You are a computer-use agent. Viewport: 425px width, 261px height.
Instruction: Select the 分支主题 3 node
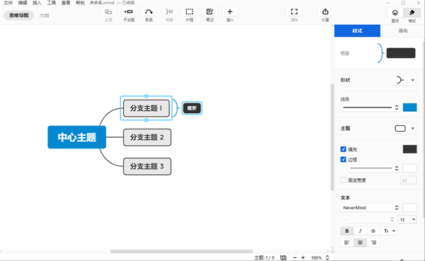point(147,166)
